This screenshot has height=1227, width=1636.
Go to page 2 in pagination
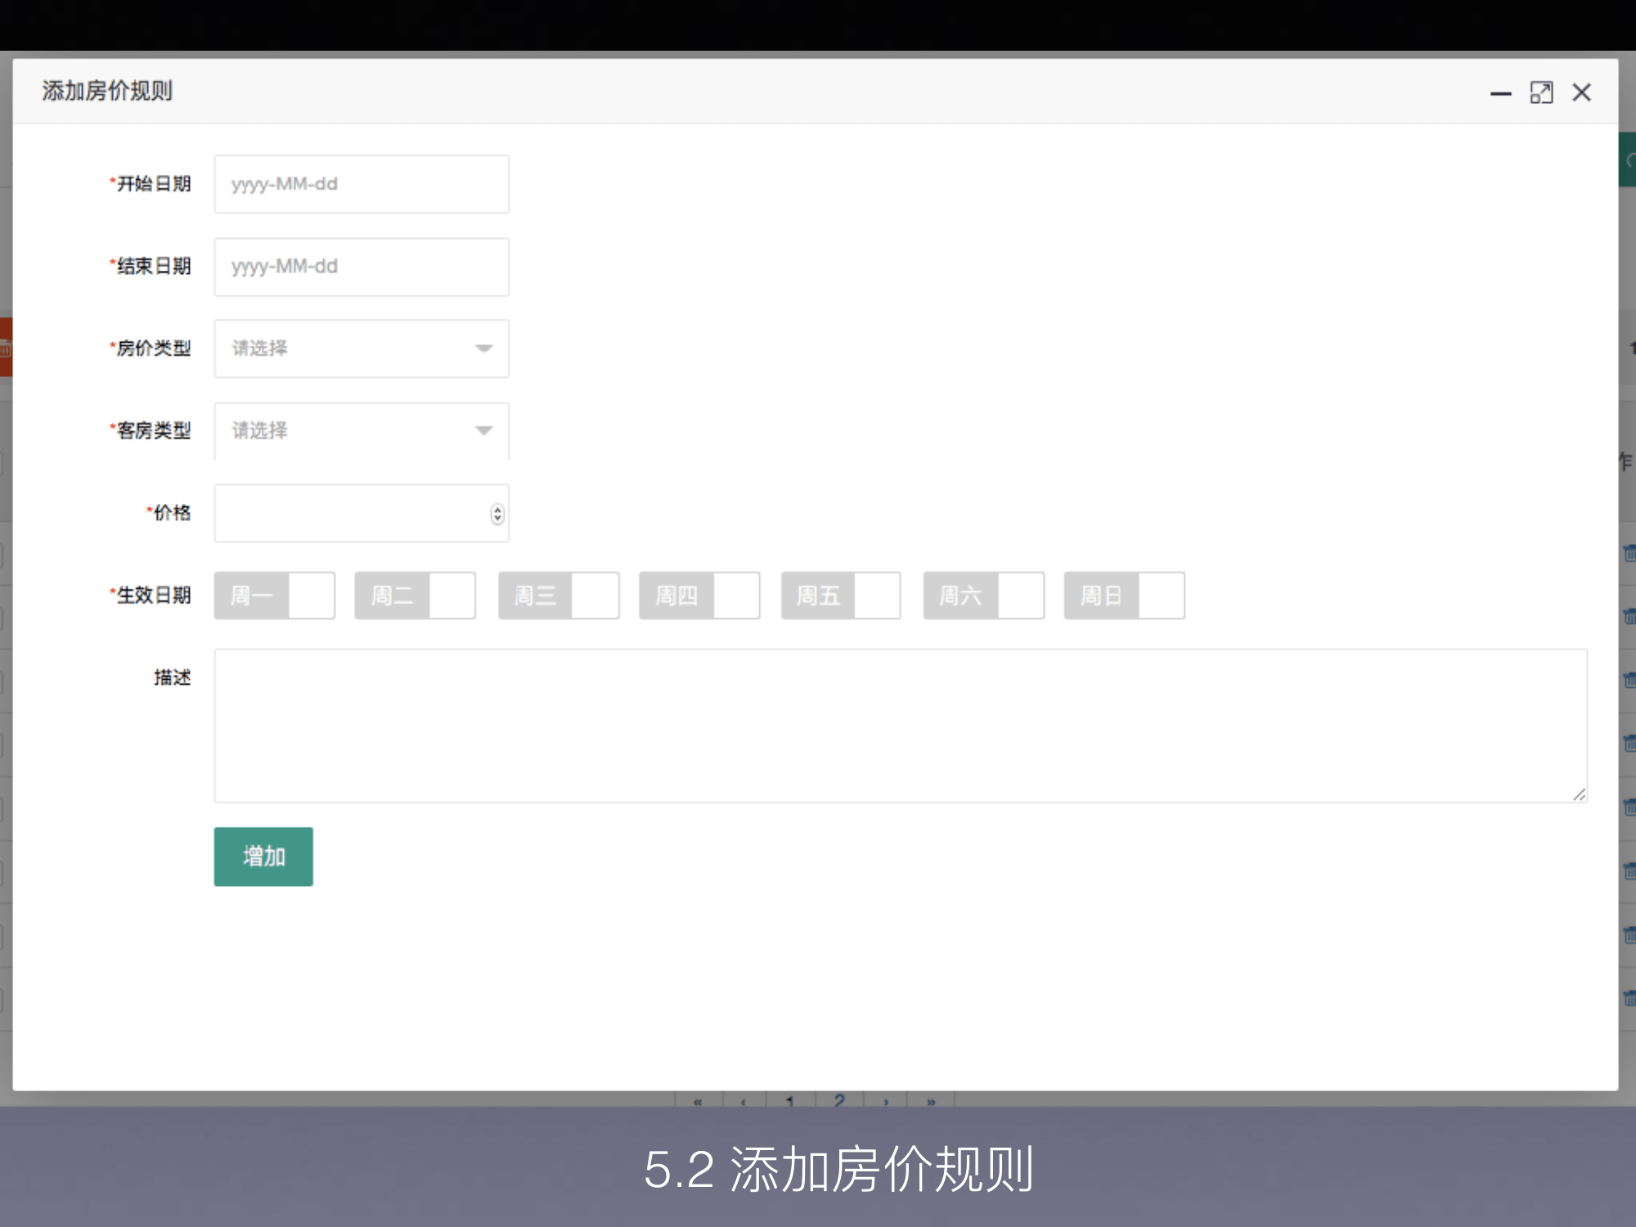click(x=839, y=1100)
